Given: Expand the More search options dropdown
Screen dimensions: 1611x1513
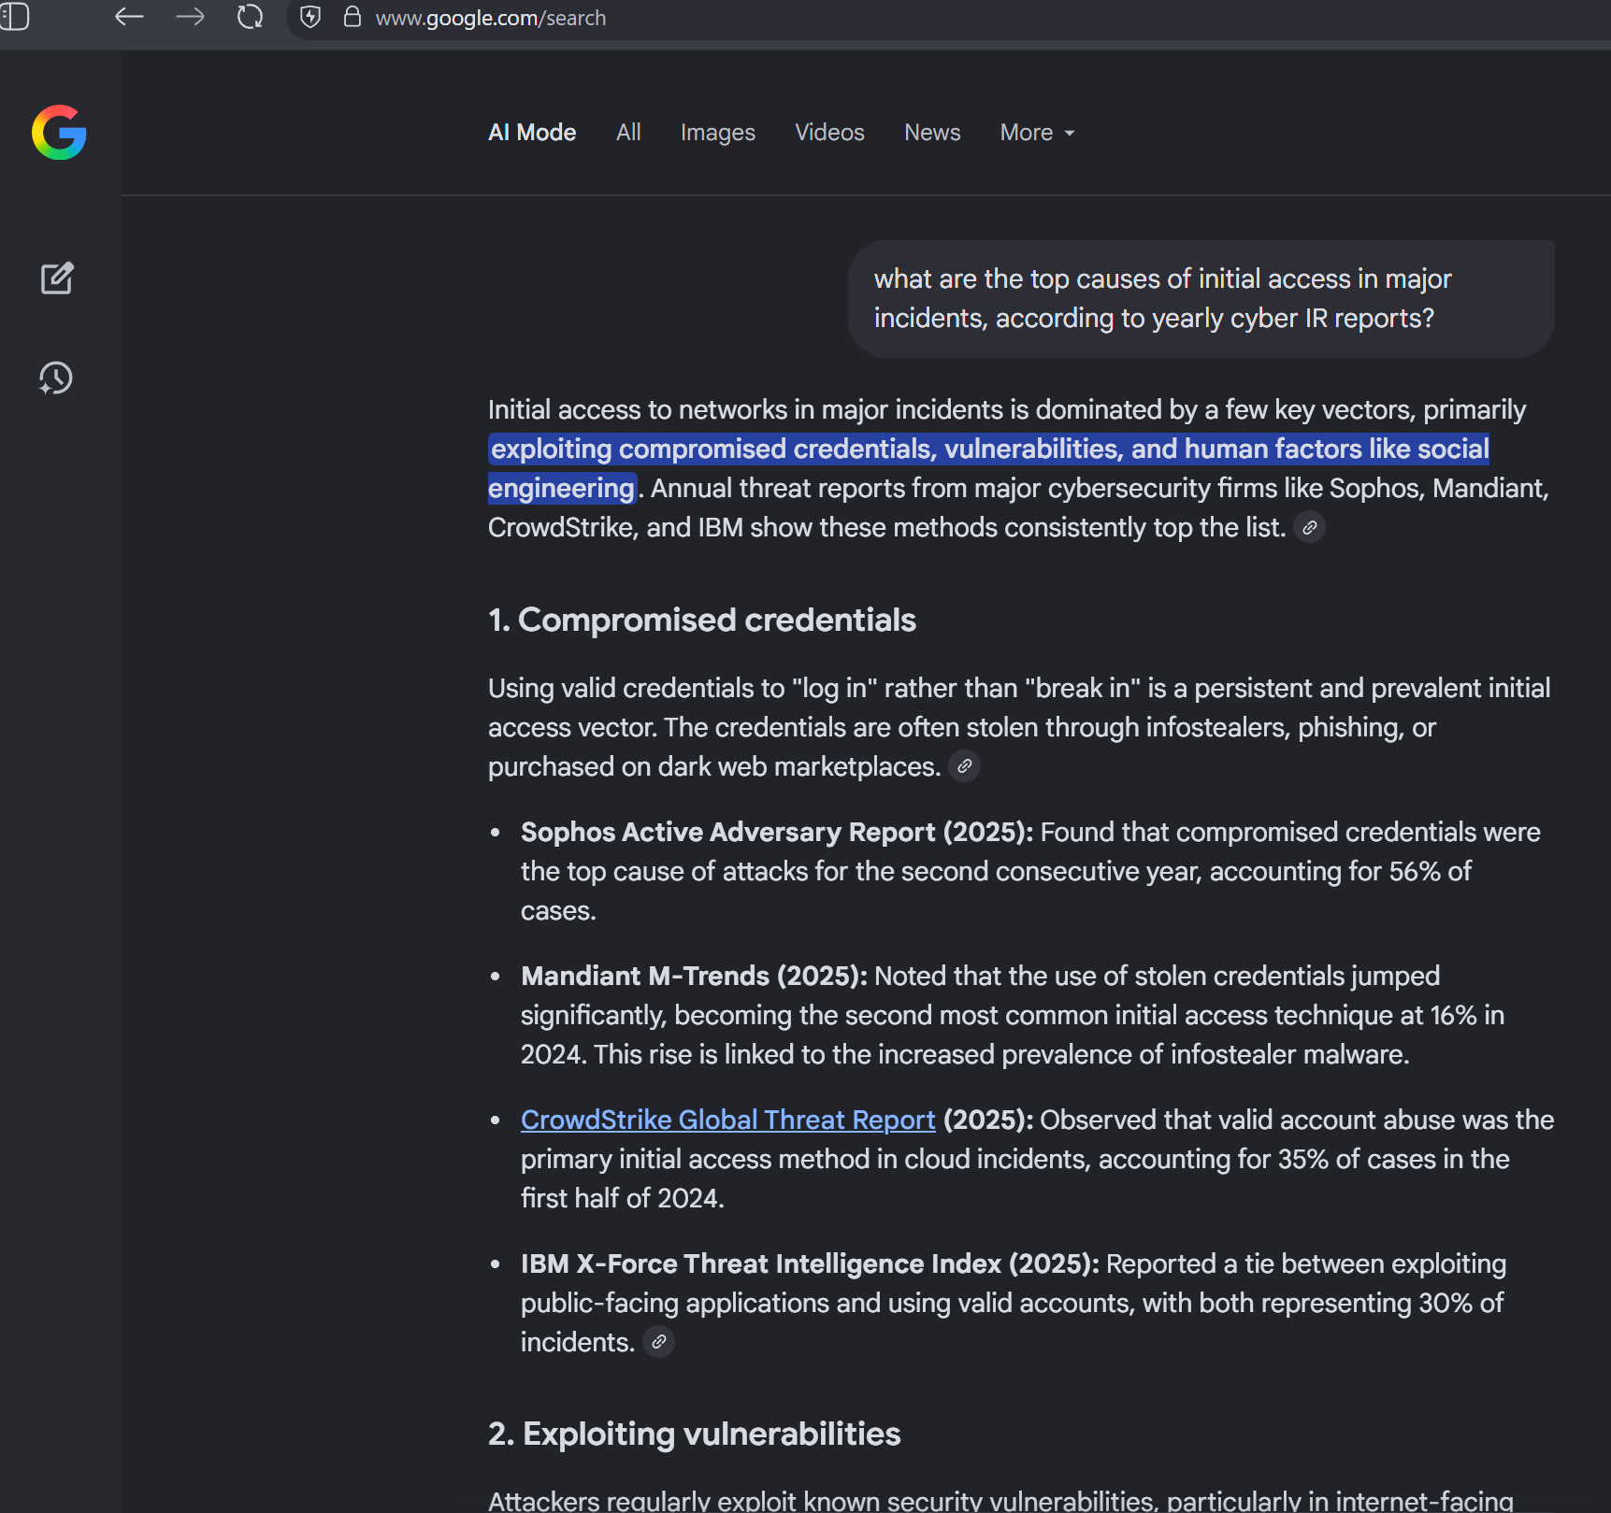Looking at the screenshot, I should point(1037,133).
